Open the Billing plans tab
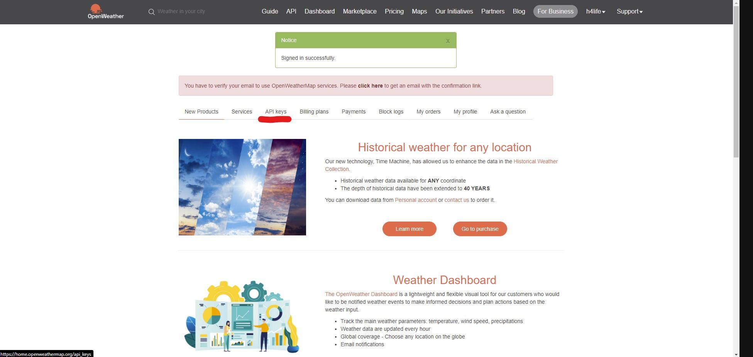 [314, 112]
